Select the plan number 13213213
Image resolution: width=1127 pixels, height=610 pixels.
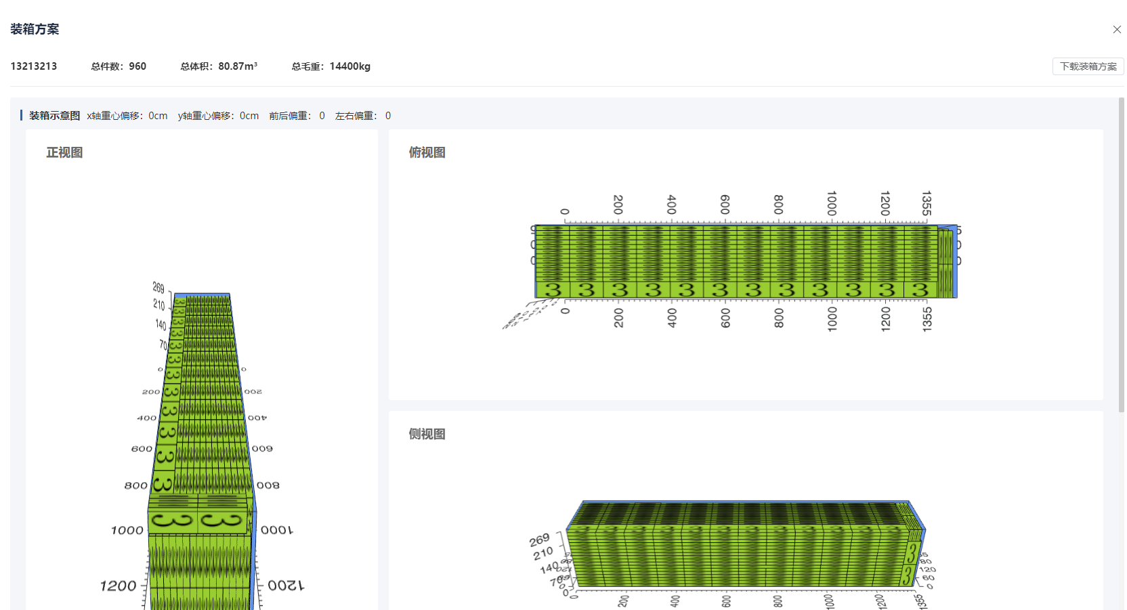coord(34,66)
